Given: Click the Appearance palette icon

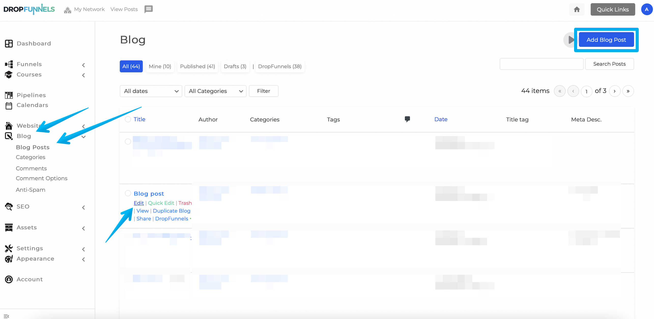Looking at the screenshot, I should pyautogui.click(x=9, y=259).
